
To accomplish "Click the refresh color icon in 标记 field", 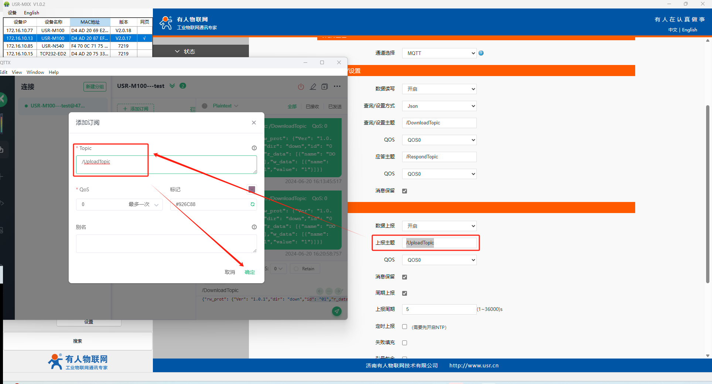I will [x=253, y=204].
